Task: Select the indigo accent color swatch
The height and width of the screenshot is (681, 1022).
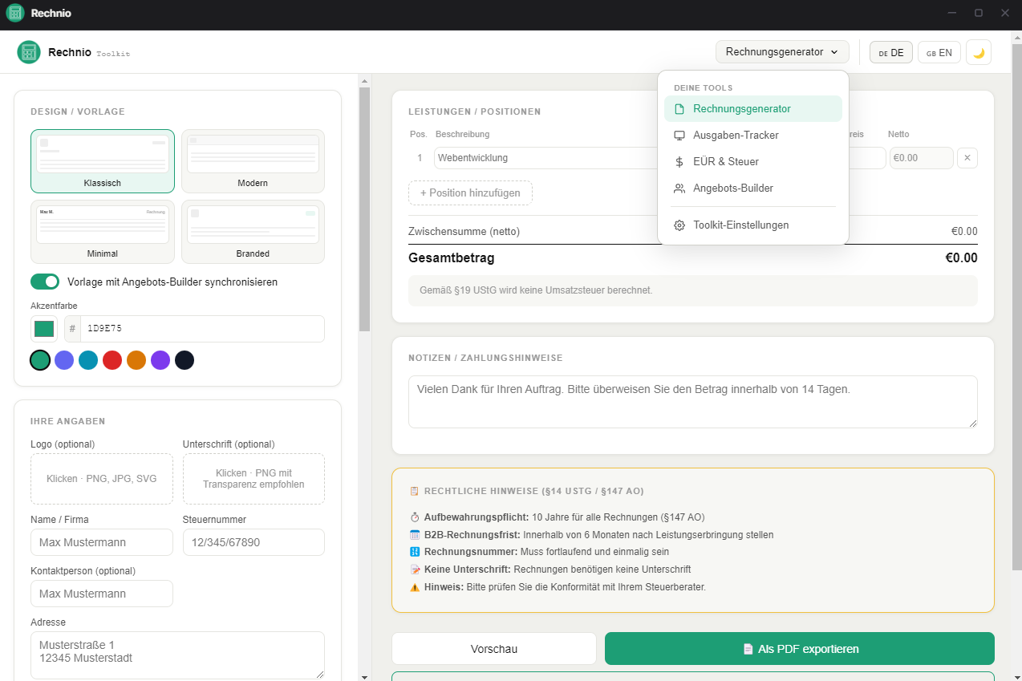Action: [x=64, y=360]
